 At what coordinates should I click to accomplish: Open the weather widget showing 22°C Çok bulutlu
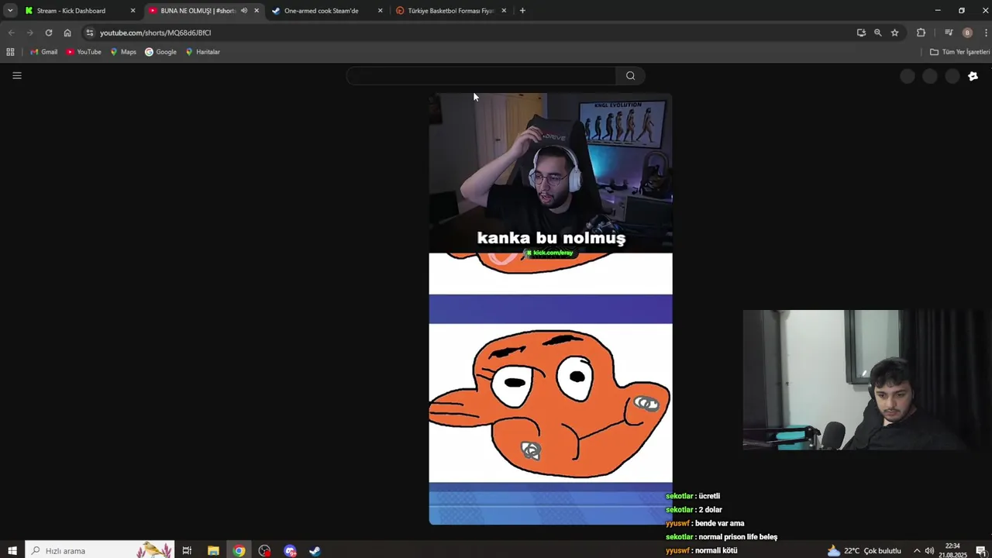coord(864,550)
